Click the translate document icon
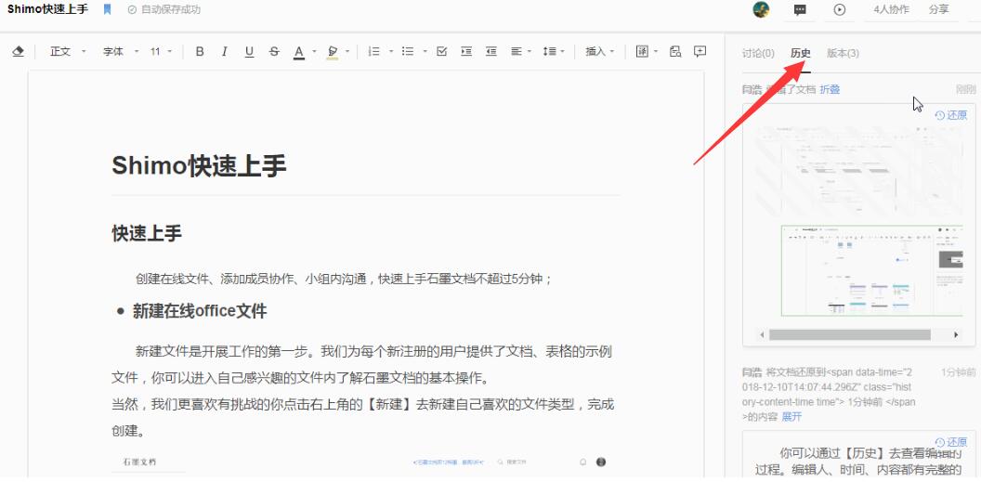 pos(642,52)
